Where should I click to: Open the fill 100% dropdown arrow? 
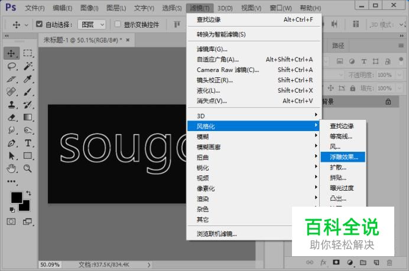(400, 89)
